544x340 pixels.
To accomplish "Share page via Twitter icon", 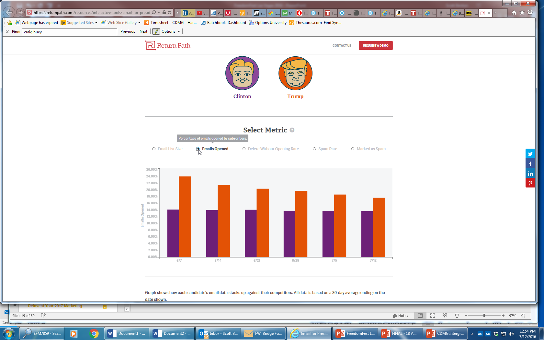I will 530,154.
